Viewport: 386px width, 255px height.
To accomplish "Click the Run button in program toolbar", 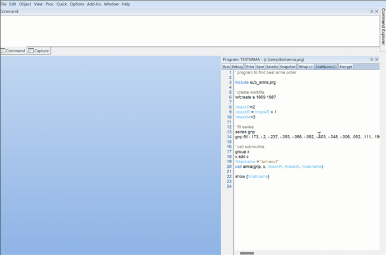I will (x=226, y=67).
